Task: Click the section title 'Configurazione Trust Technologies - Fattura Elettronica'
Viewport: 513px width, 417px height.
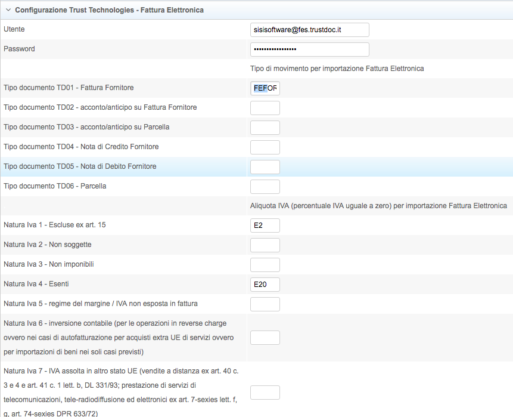Action: tap(109, 10)
